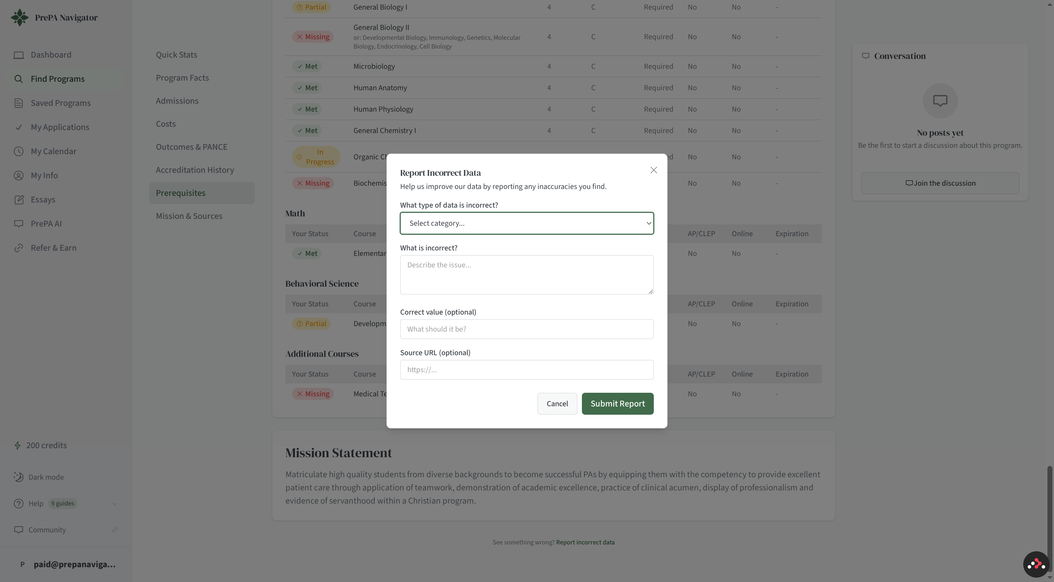Focus the Source URL input field

(527, 369)
